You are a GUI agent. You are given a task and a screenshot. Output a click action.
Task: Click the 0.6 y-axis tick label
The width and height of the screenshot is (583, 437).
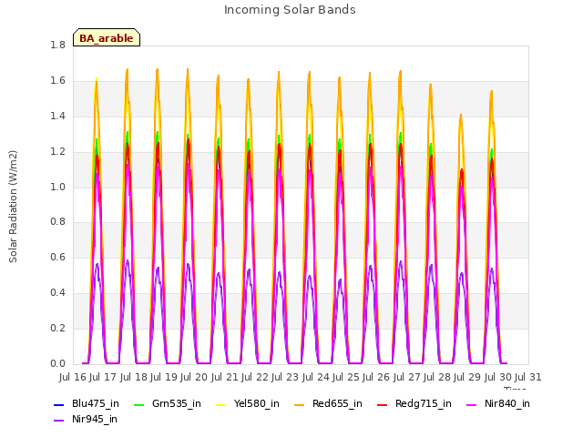tap(57, 257)
